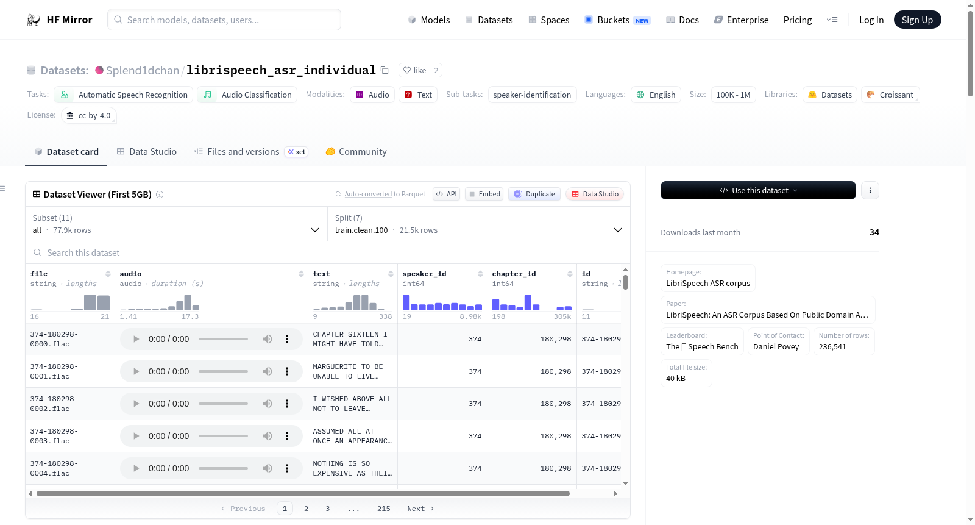Switch to Files and versions tab

click(x=251, y=152)
